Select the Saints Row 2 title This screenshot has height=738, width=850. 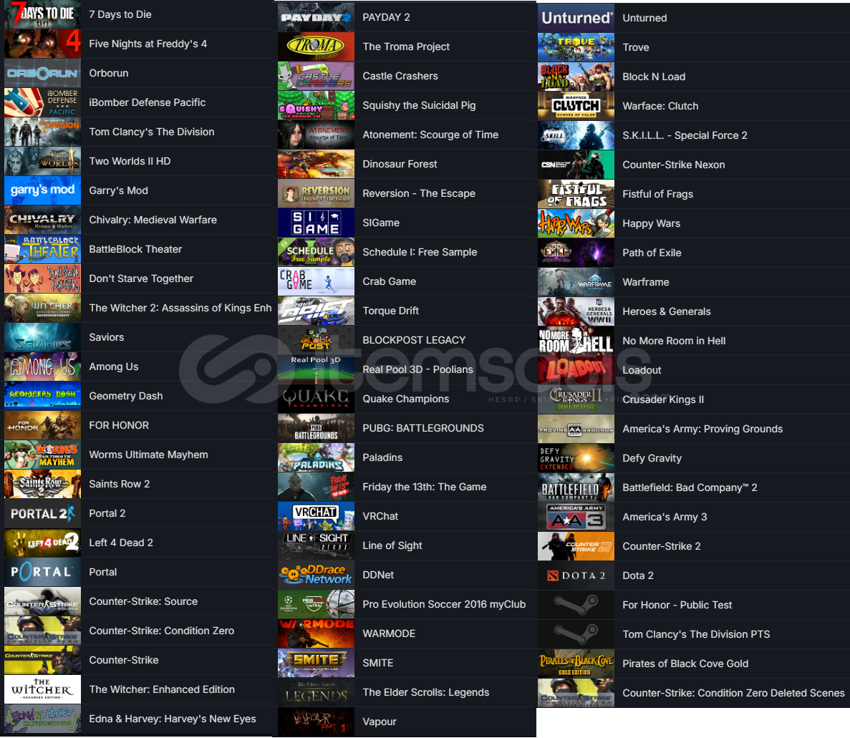120,484
